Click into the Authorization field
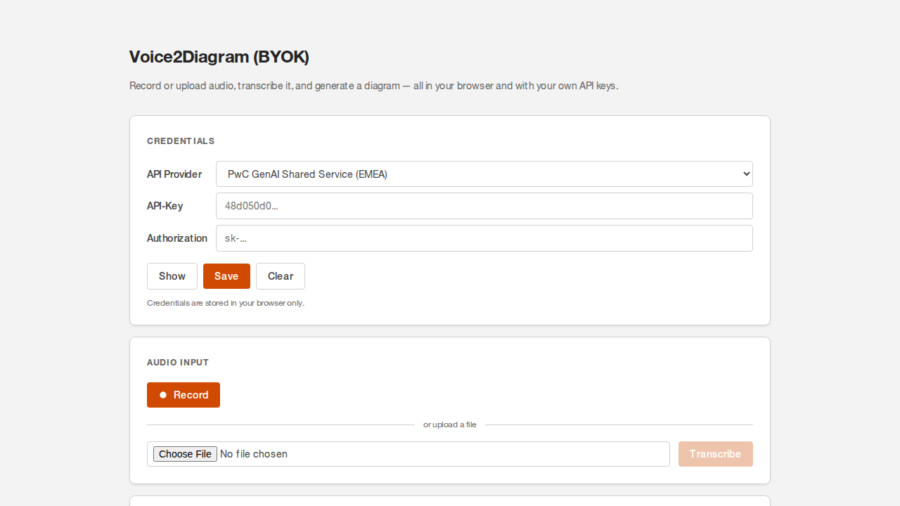900x506 pixels. [484, 238]
